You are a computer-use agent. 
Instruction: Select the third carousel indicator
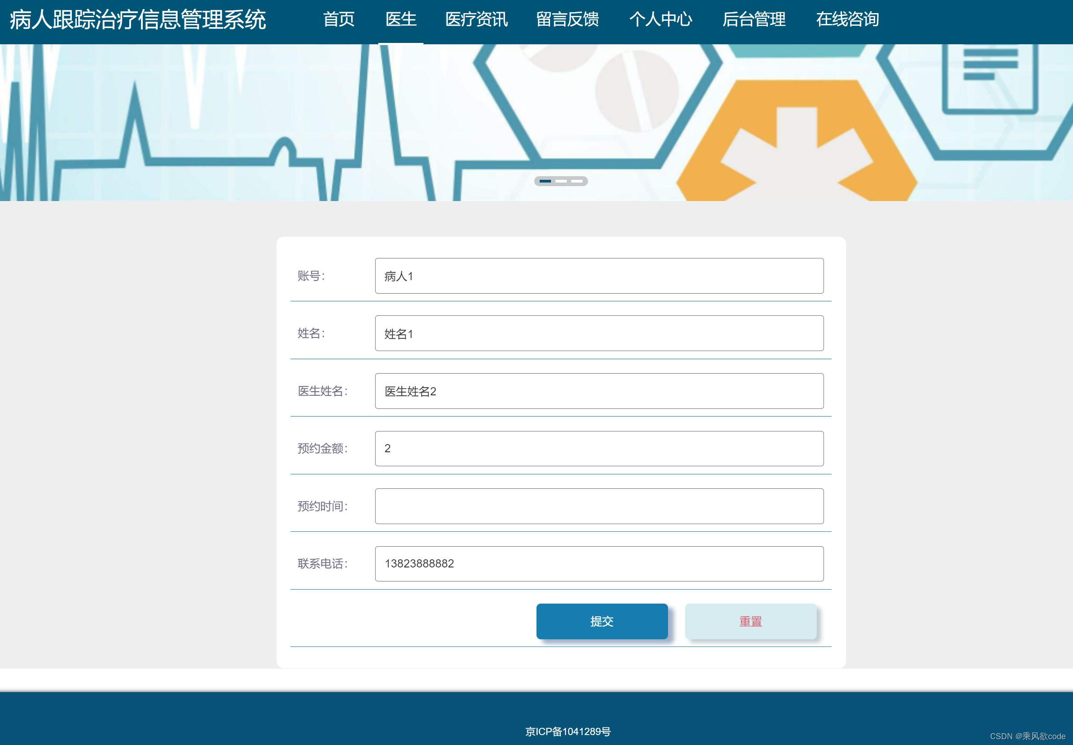click(x=578, y=181)
